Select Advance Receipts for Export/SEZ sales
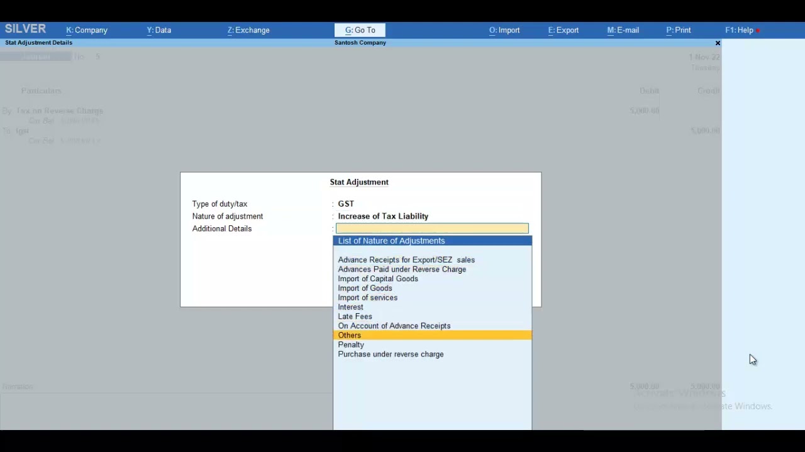805x452 pixels. 432,260
